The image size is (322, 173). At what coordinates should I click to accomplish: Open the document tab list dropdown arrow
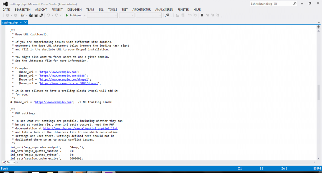(319, 23)
